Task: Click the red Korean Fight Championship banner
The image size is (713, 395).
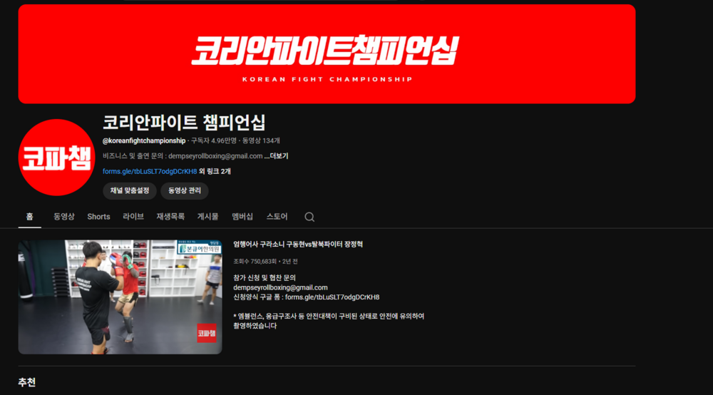Action: pos(327,54)
